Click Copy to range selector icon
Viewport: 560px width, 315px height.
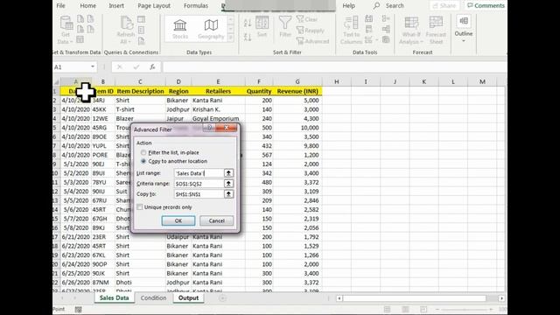pos(228,194)
